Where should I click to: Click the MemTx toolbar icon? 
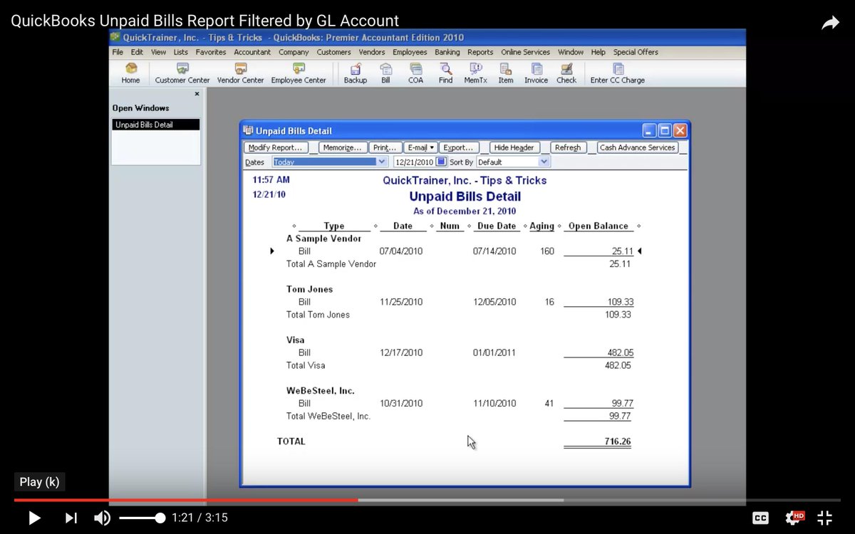[475, 73]
